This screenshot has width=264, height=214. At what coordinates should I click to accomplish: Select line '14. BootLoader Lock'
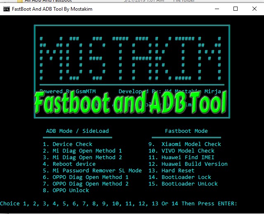(x=180, y=177)
